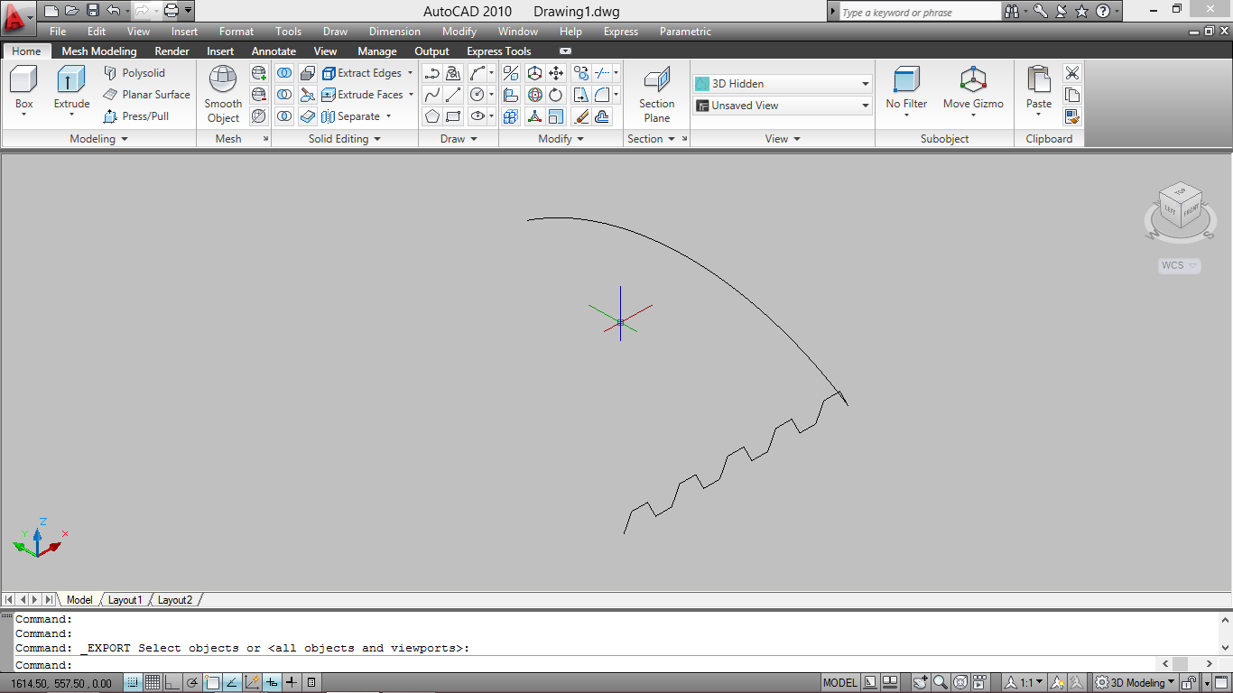The width and height of the screenshot is (1233, 693).
Task: Open the 3D Hidden visual style dropdown
Action: click(783, 84)
